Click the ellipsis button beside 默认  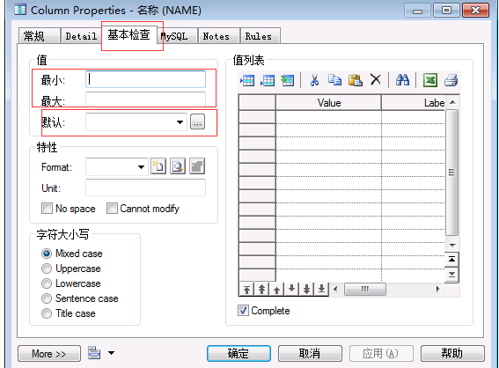197,121
